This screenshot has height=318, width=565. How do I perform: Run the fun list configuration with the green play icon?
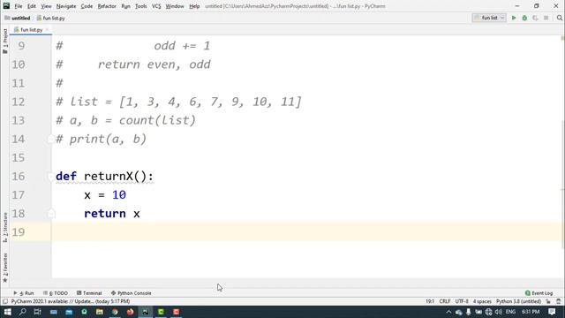coord(514,18)
